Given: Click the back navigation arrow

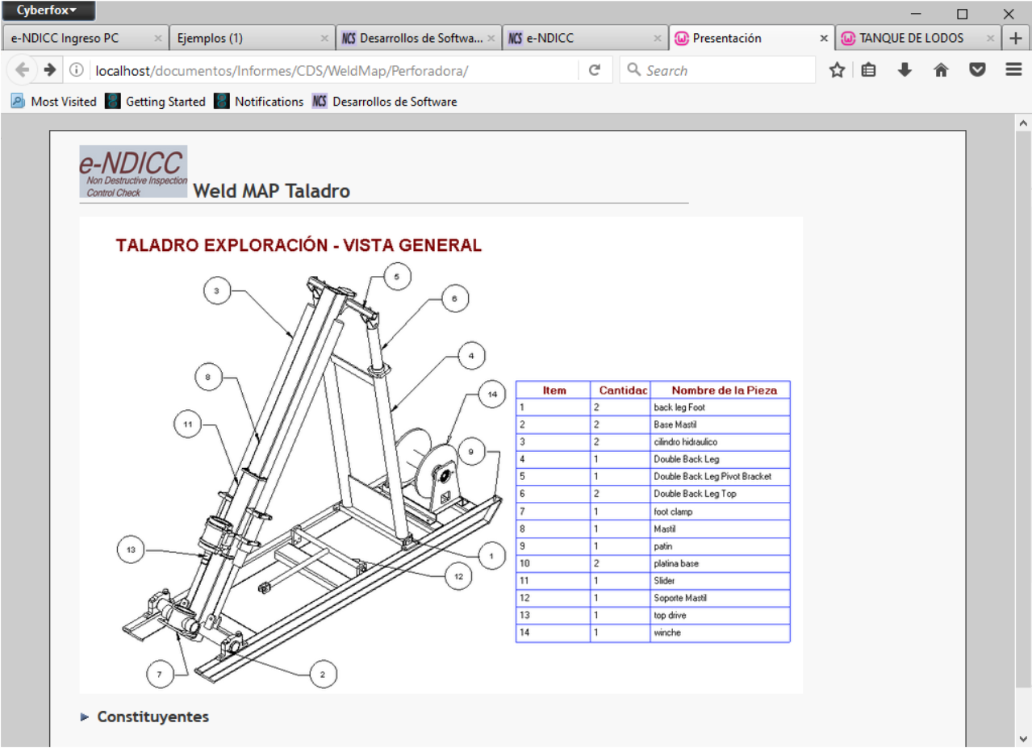Looking at the screenshot, I should pos(23,70).
